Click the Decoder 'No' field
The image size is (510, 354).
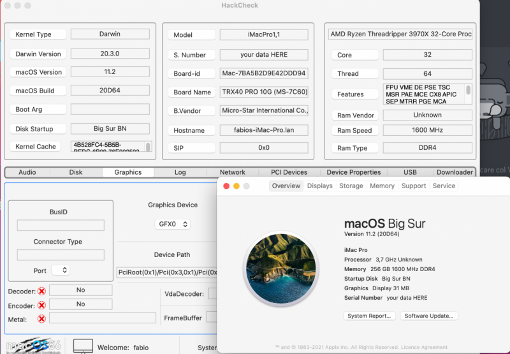(x=81, y=290)
